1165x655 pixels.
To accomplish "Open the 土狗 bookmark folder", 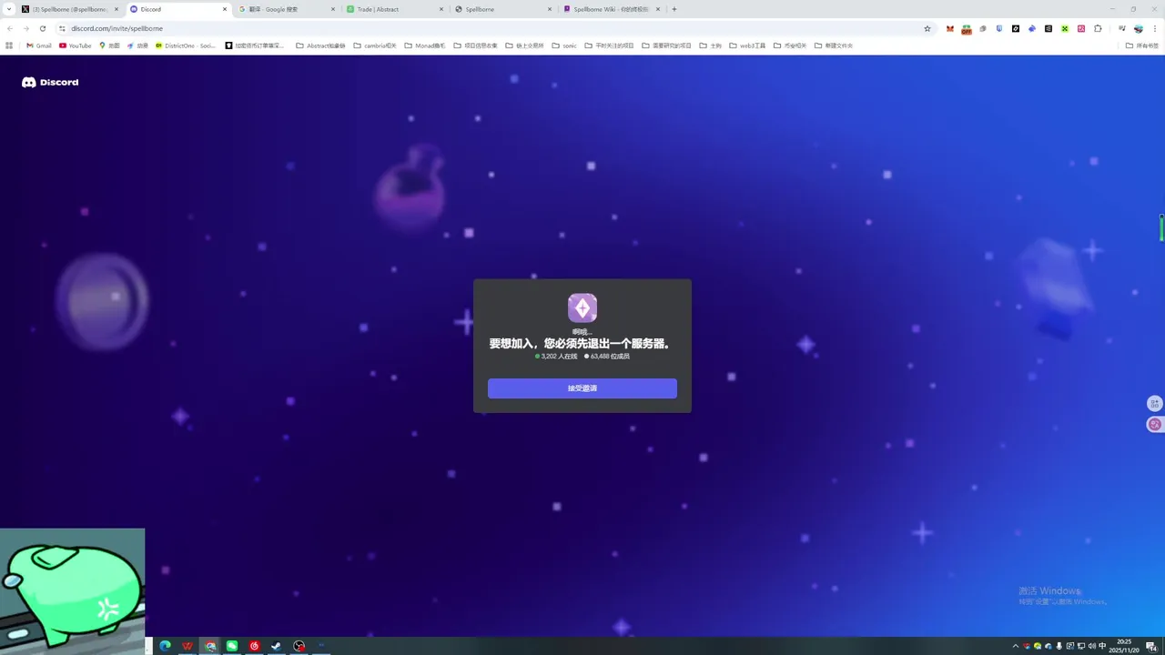I will click(x=711, y=45).
